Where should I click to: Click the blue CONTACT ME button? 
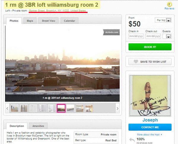tap(150, 127)
